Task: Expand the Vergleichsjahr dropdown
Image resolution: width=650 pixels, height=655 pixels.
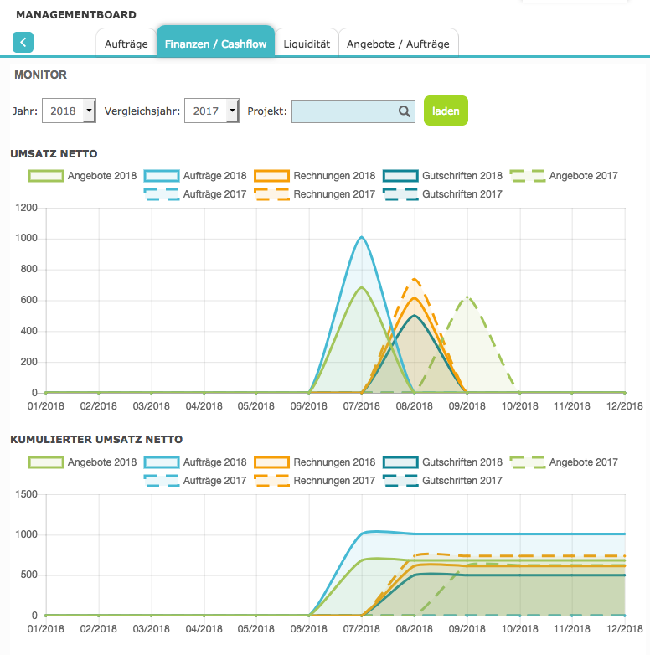Action: [211, 111]
